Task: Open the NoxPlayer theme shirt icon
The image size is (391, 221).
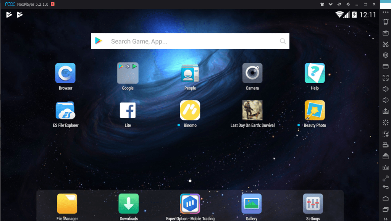Action: click(x=322, y=4)
